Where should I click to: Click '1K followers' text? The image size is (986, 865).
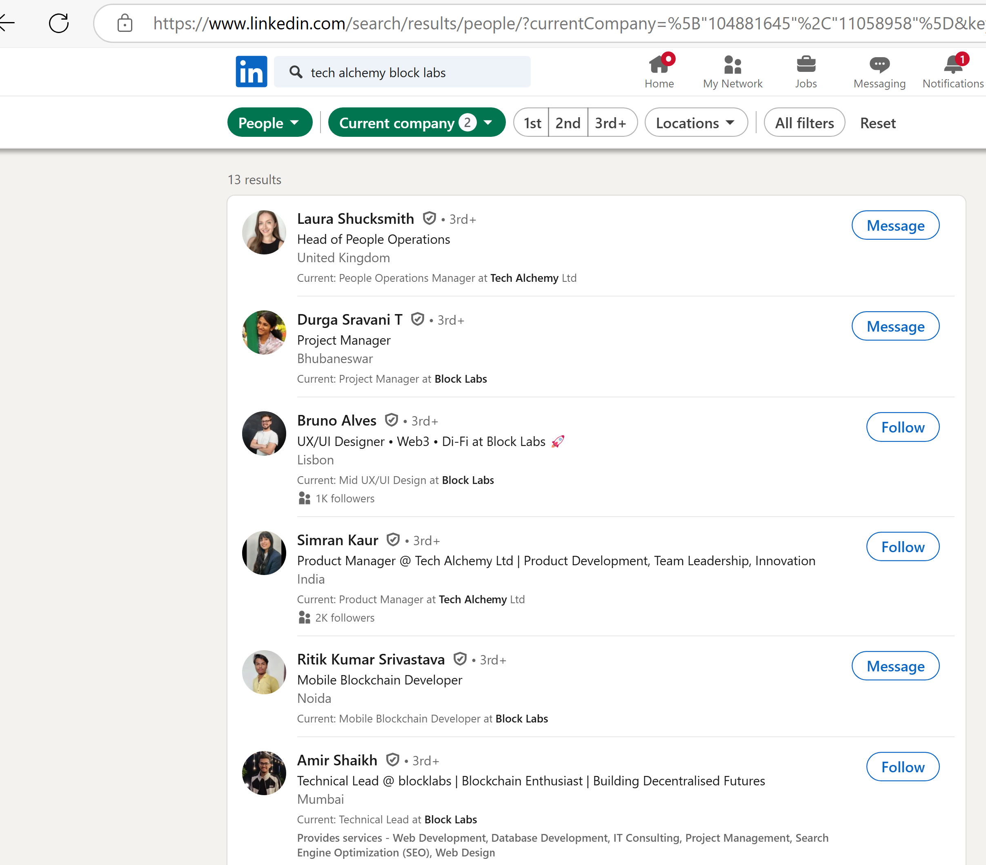tap(345, 498)
